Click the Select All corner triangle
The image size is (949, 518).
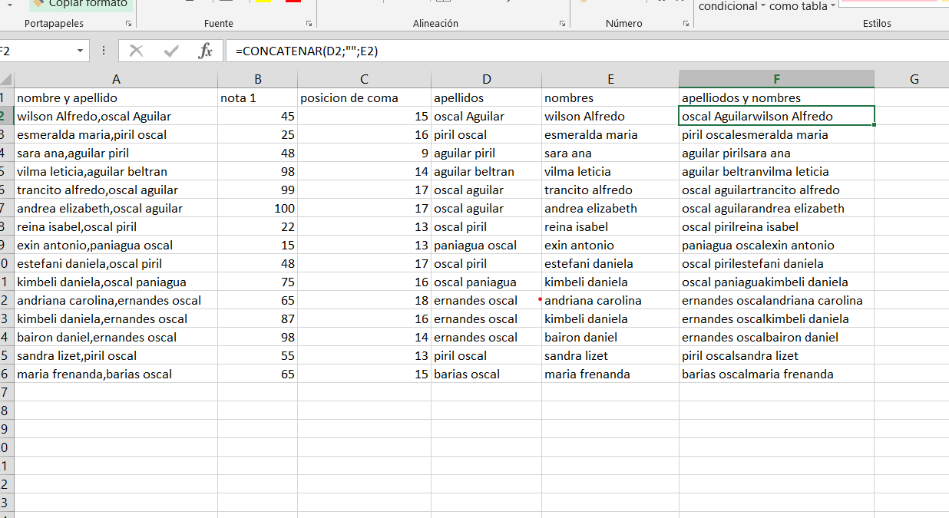point(6,79)
